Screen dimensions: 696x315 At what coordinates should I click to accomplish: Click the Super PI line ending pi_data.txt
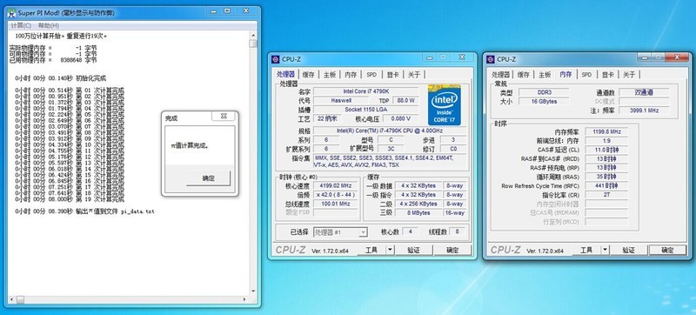pos(84,211)
